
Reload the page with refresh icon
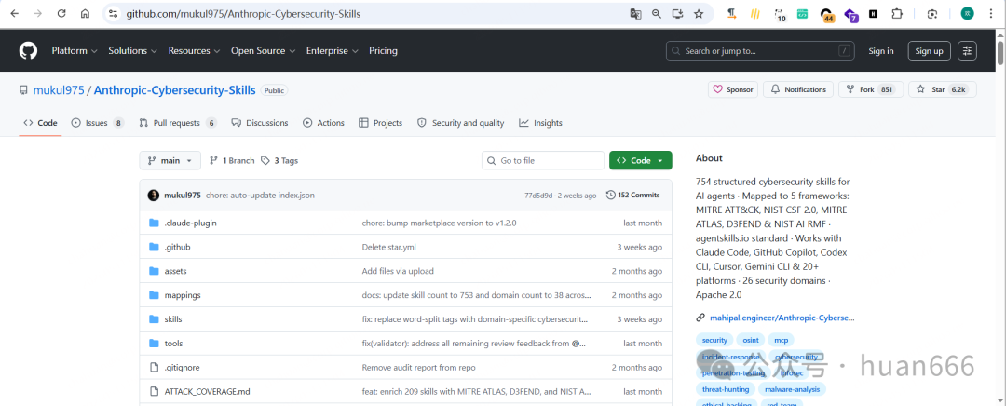[x=61, y=13]
